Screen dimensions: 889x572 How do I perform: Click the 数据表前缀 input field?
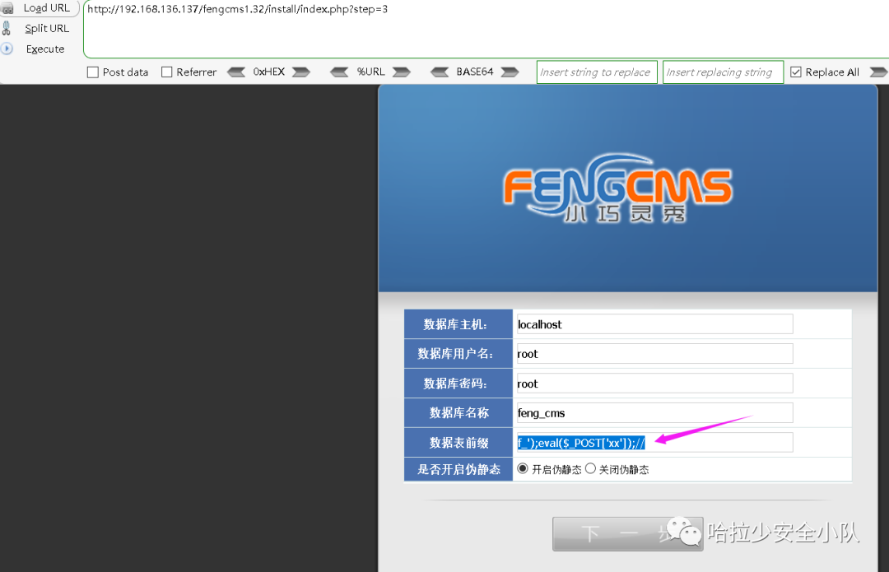[654, 443]
